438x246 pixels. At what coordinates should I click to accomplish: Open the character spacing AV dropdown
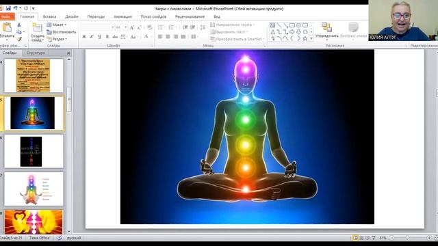123,36
